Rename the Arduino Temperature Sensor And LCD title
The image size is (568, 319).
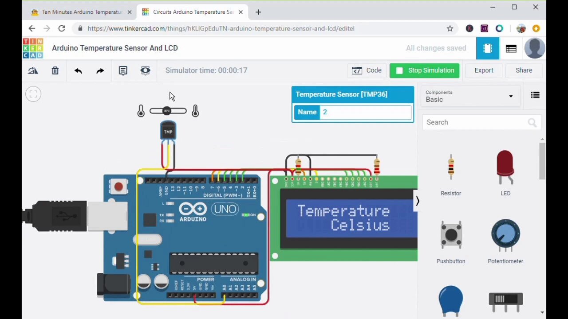tap(115, 48)
